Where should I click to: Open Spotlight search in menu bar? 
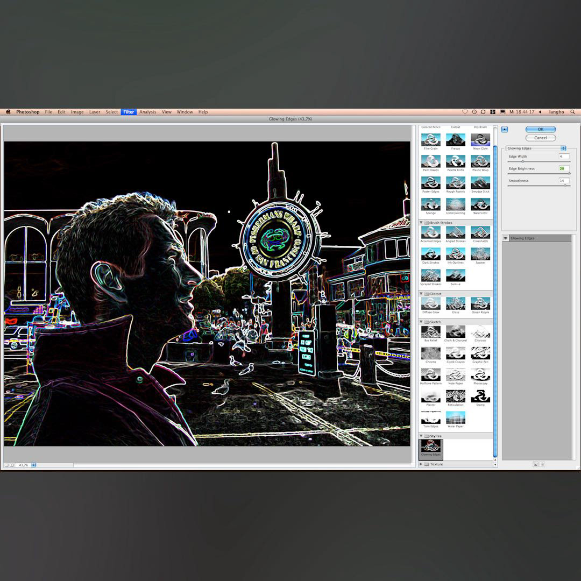point(572,112)
